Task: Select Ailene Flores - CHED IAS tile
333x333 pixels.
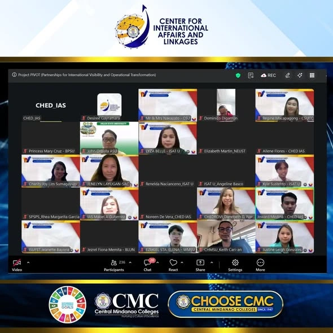Action: (284, 138)
